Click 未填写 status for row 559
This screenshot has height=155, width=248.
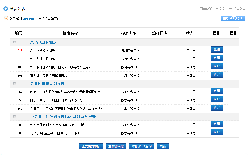(x=191, y=109)
